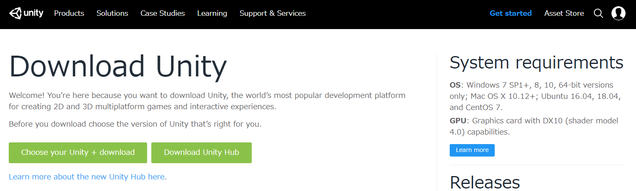This screenshot has width=636, height=191.
Task: Open the Solutions menu
Action: pyautogui.click(x=113, y=13)
